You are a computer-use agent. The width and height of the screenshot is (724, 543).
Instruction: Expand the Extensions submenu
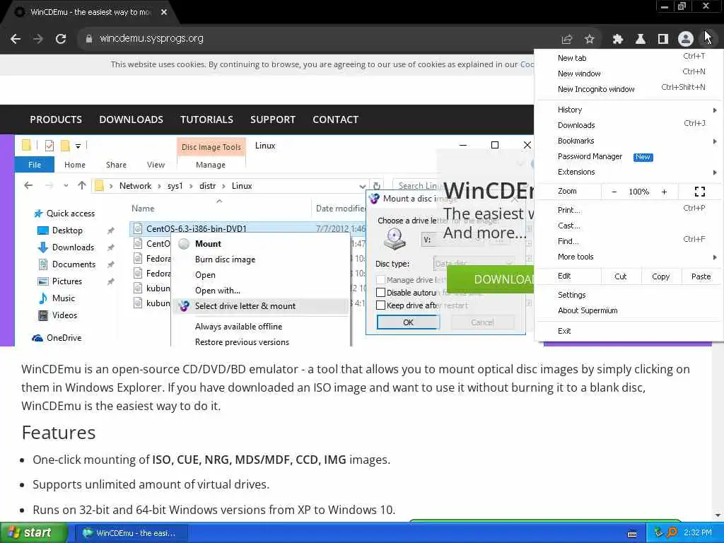(x=629, y=173)
